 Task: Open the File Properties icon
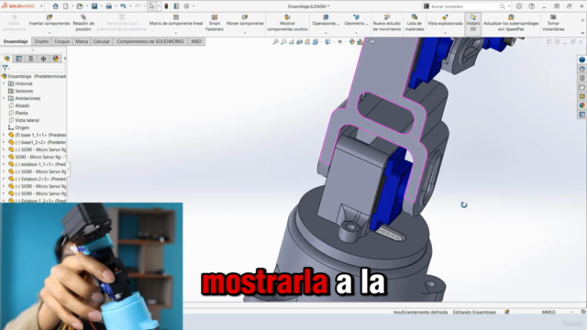click(x=176, y=6)
